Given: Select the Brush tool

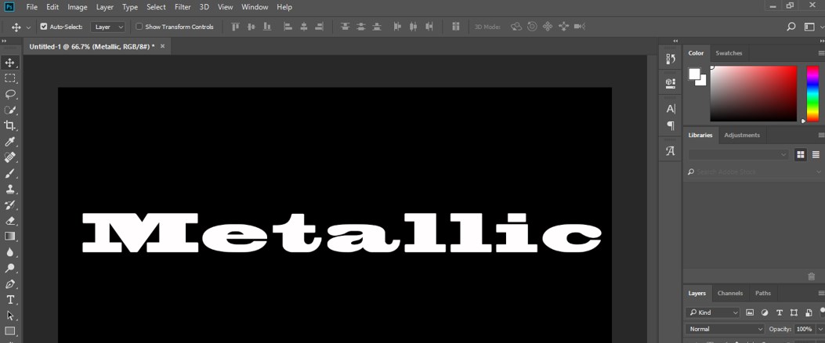Looking at the screenshot, I should click(x=10, y=173).
